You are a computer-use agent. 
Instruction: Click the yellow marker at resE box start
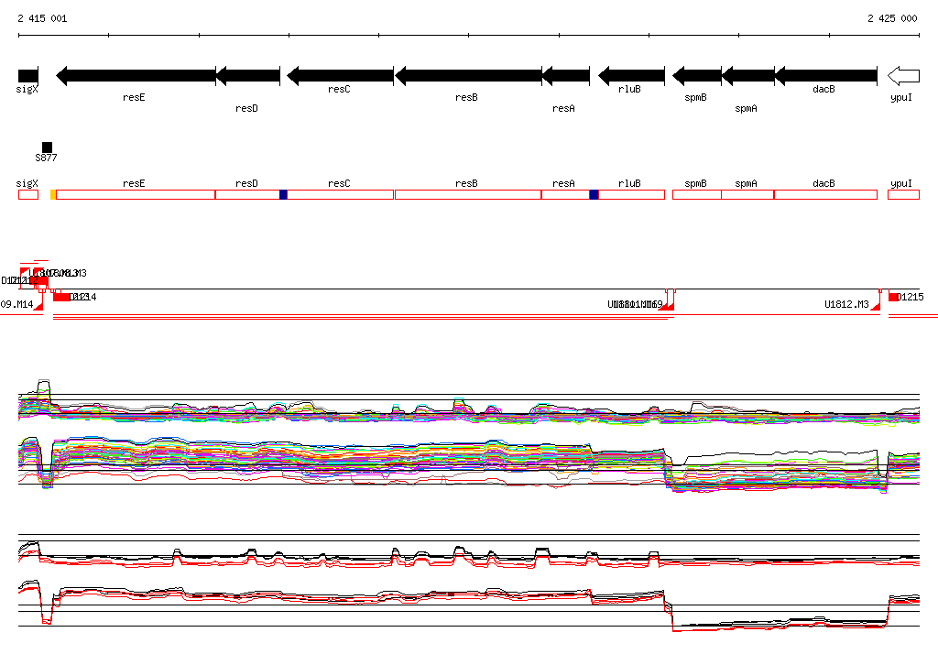[x=53, y=195]
